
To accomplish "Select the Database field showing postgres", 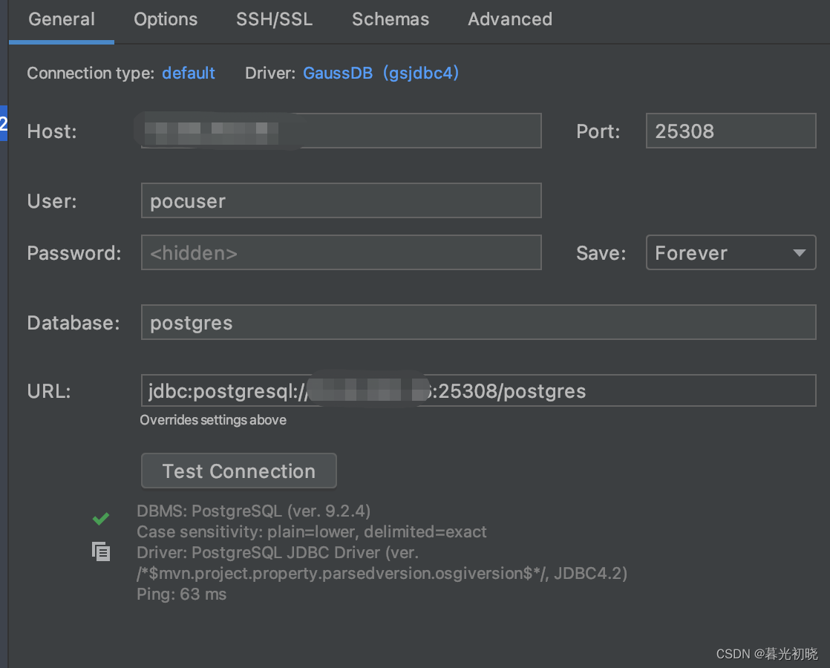I will [x=478, y=322].
